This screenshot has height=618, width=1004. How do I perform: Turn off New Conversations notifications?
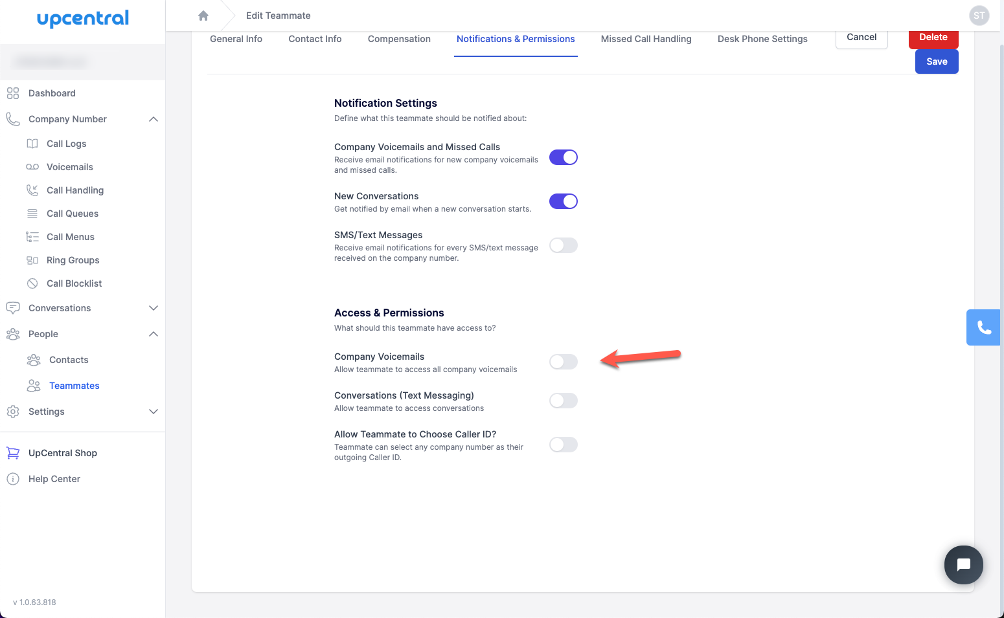click(563, 201)
